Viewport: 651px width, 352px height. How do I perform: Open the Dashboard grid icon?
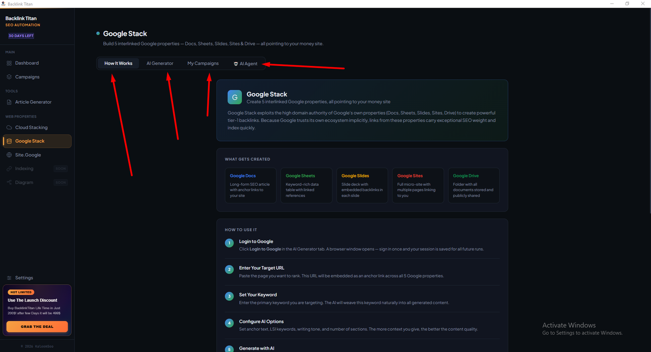9,63
